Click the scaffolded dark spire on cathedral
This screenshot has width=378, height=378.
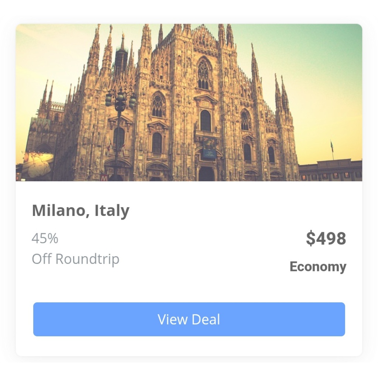coord(121,58)
